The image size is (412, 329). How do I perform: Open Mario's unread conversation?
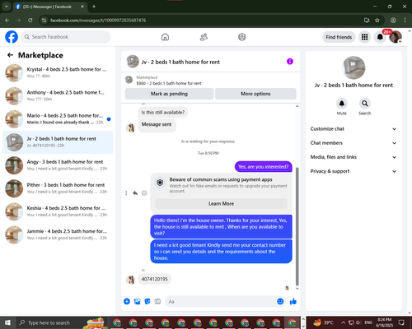pyautogui.click(x=58, y=119)
